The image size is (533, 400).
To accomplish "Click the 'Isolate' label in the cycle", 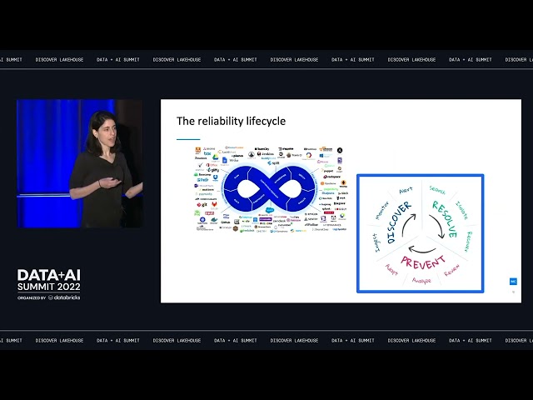I will click(x=461, y=210).
